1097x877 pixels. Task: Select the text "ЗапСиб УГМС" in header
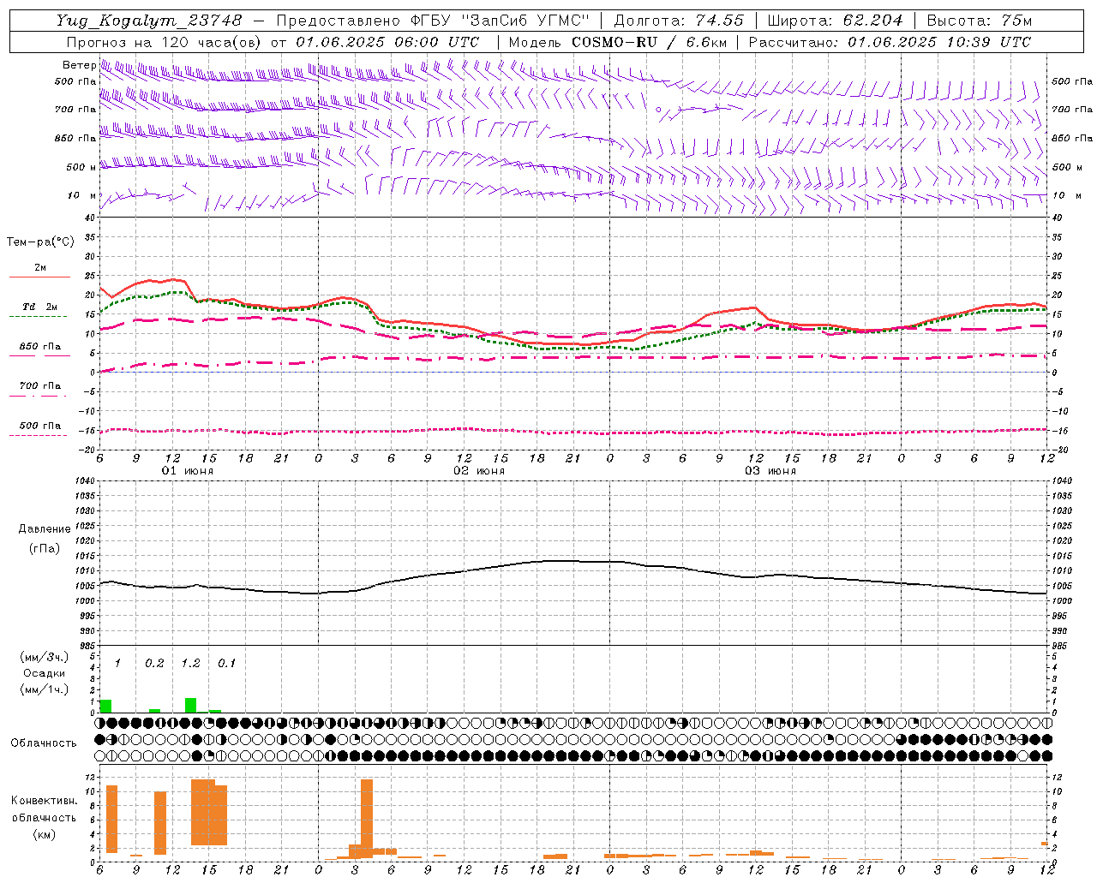(525, 21)
